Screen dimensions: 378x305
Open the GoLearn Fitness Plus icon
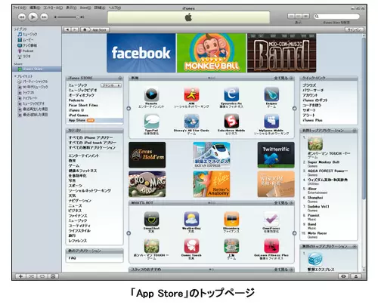[x=271, y=246]
